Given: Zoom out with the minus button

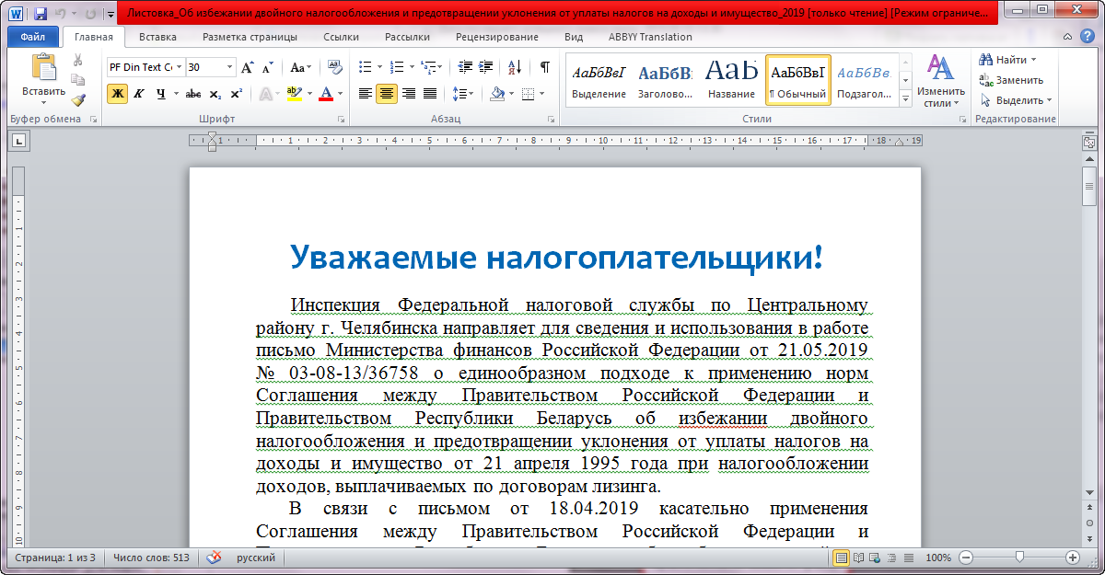Looking at the screenshot, I should (x=964, y=558).
